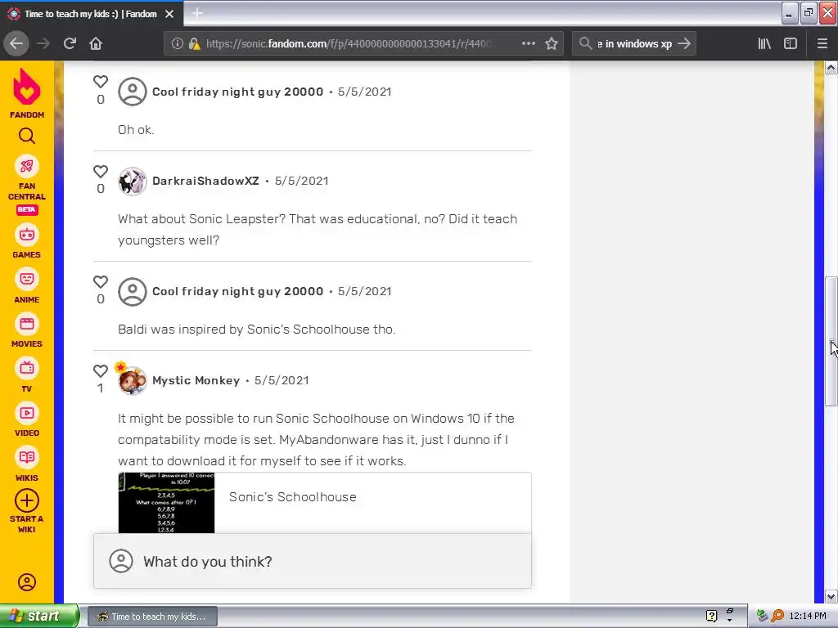Click the 'What do you think?' reply box
838x628 pixels.
[312, 561]
